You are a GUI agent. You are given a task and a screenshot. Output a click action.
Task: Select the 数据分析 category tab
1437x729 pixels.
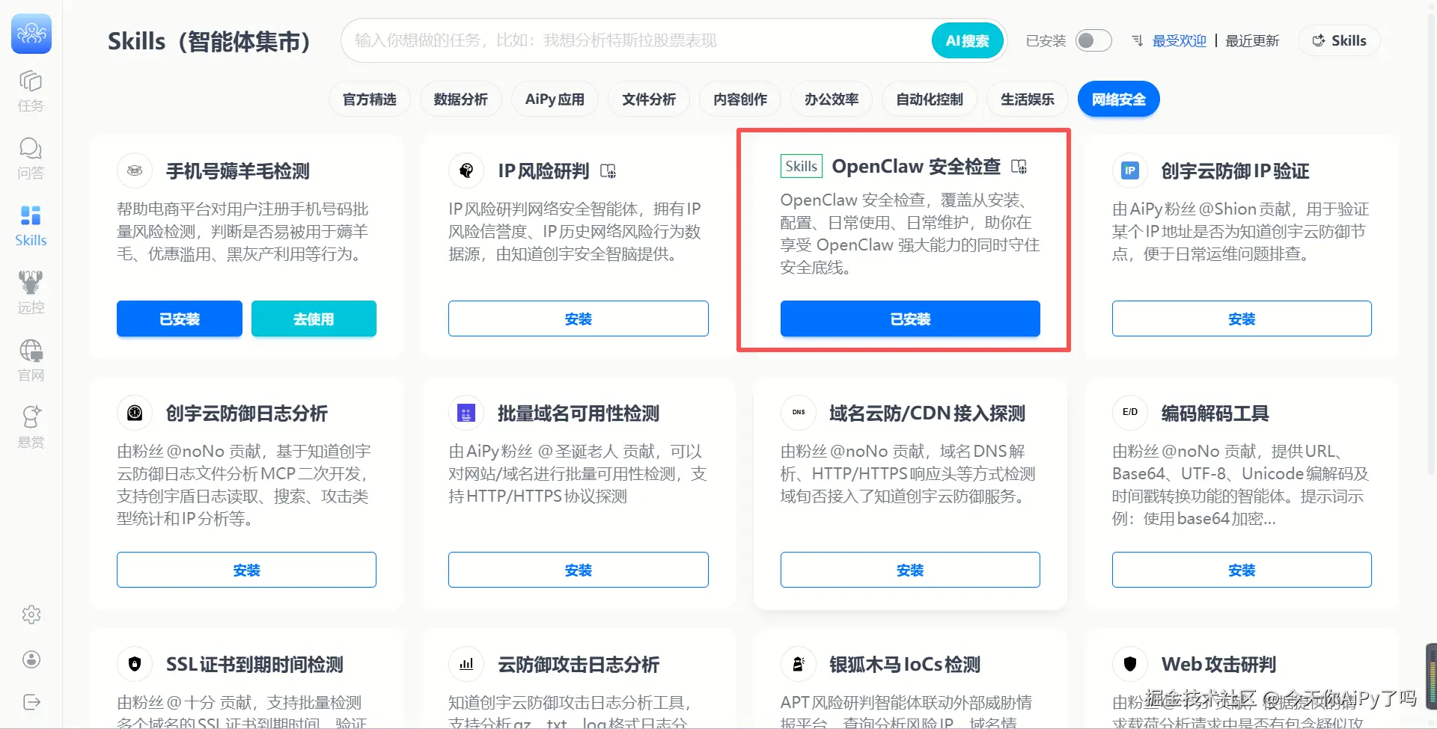click(461, 99)
